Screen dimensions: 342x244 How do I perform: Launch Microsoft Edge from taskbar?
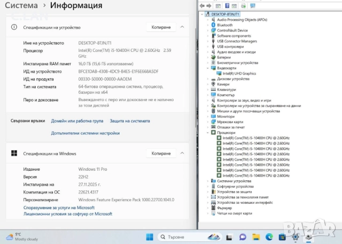[x=269, y=237]
